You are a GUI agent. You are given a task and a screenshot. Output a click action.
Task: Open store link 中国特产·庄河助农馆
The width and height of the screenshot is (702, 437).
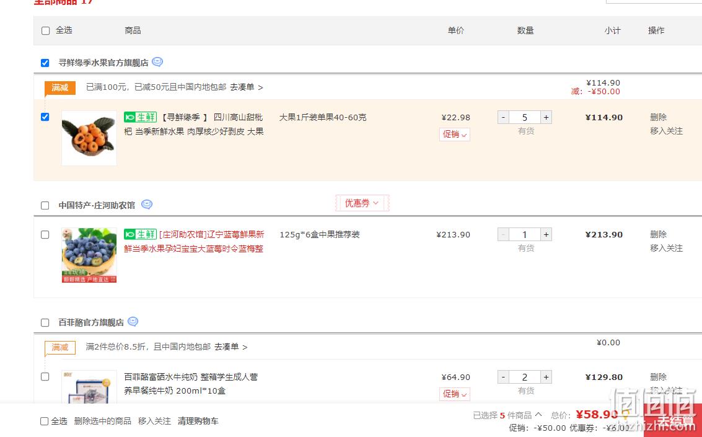(x=97, y=205)
